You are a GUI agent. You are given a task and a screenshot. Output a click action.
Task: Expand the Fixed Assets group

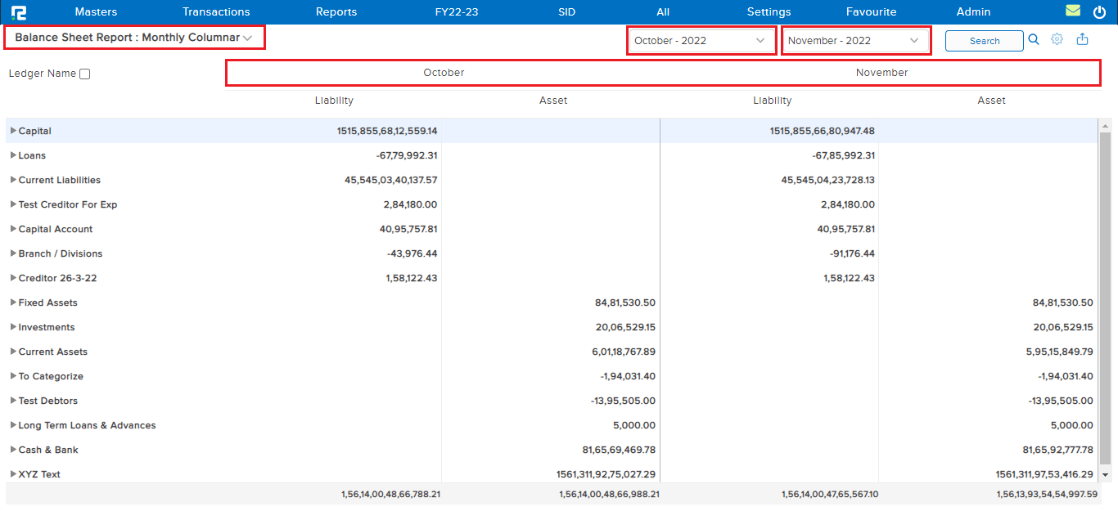13,303
